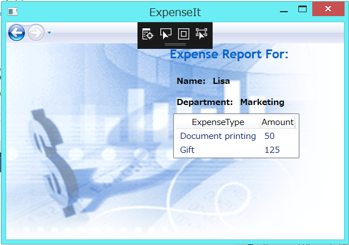Open the navigation history dropdown arrow
The image size is (349, 245).
click(x=50, y=33)
